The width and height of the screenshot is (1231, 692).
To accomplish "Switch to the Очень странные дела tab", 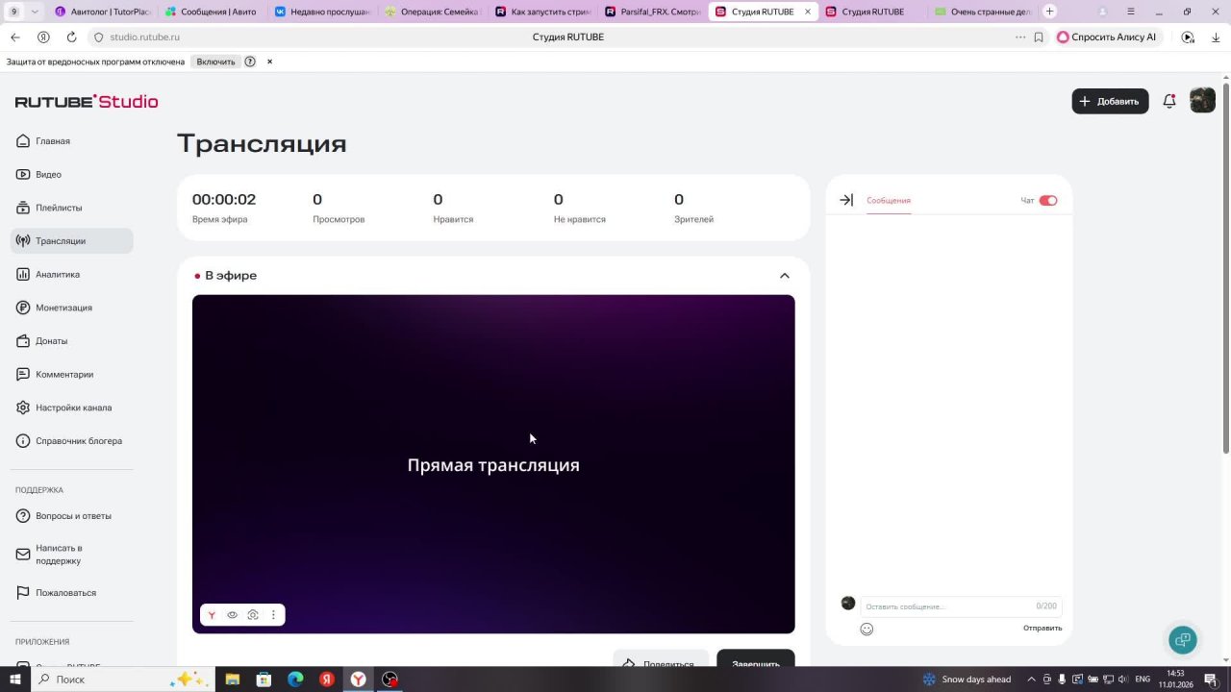I will (x=983, y=12).
